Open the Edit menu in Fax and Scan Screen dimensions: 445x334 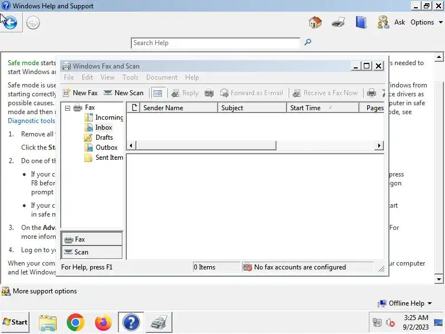click(x=87, y=77)
